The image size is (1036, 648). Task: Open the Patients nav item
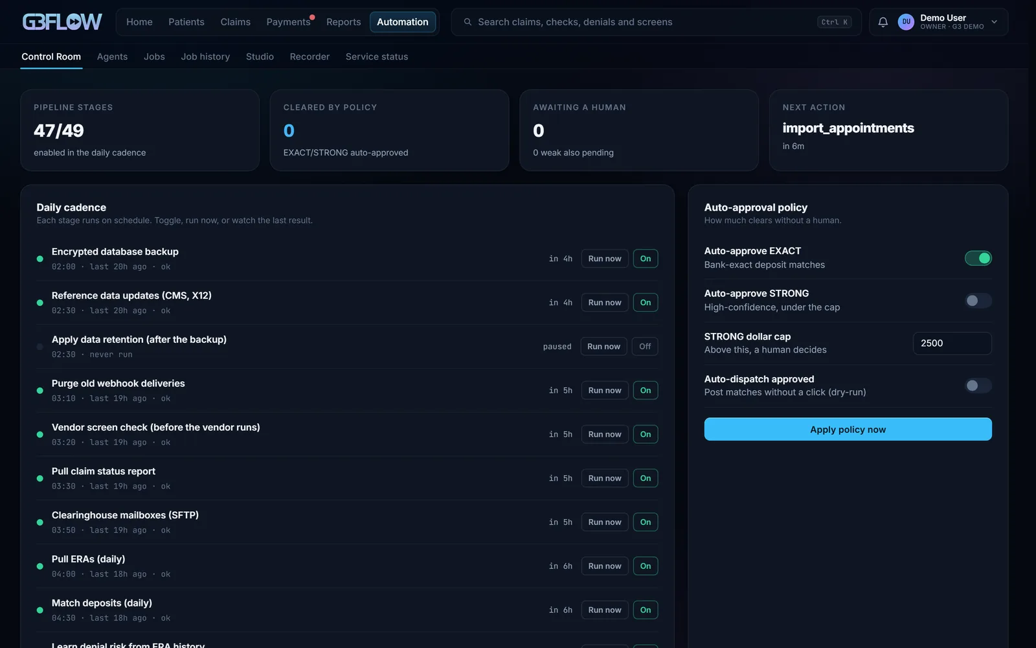tap(186, 22)
